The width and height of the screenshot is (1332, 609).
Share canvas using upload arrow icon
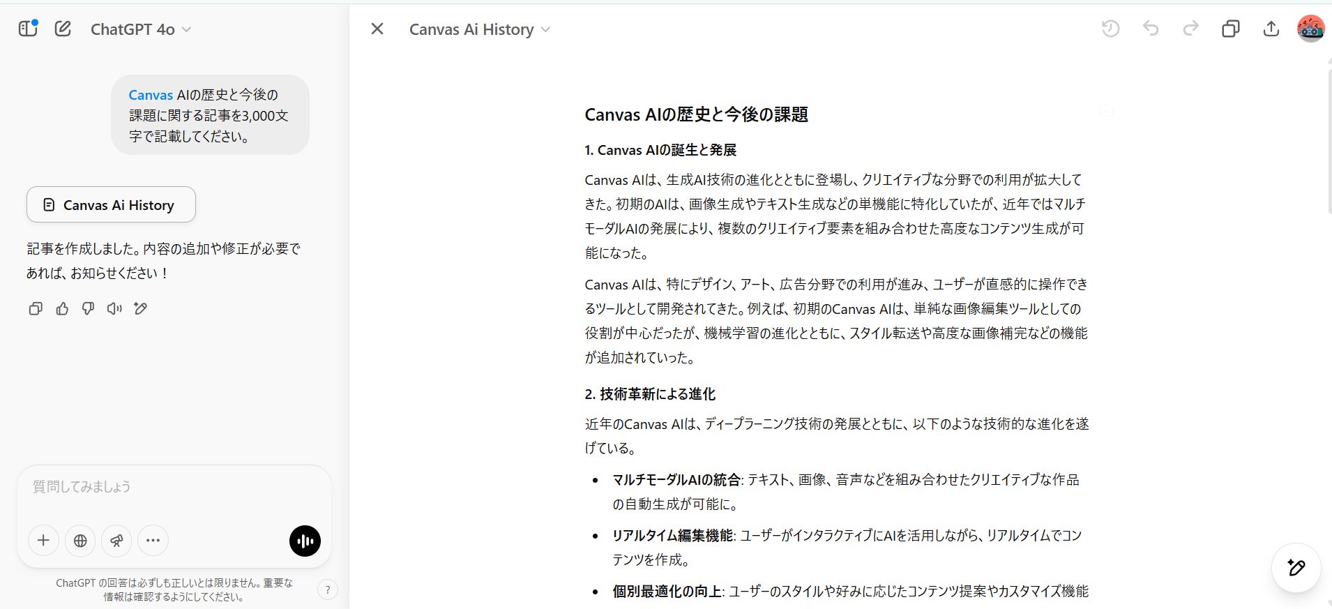(x=1271, y=29)
